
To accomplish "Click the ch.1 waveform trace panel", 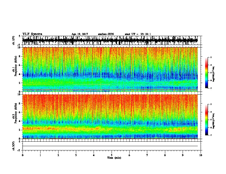I will coord(112,40).
